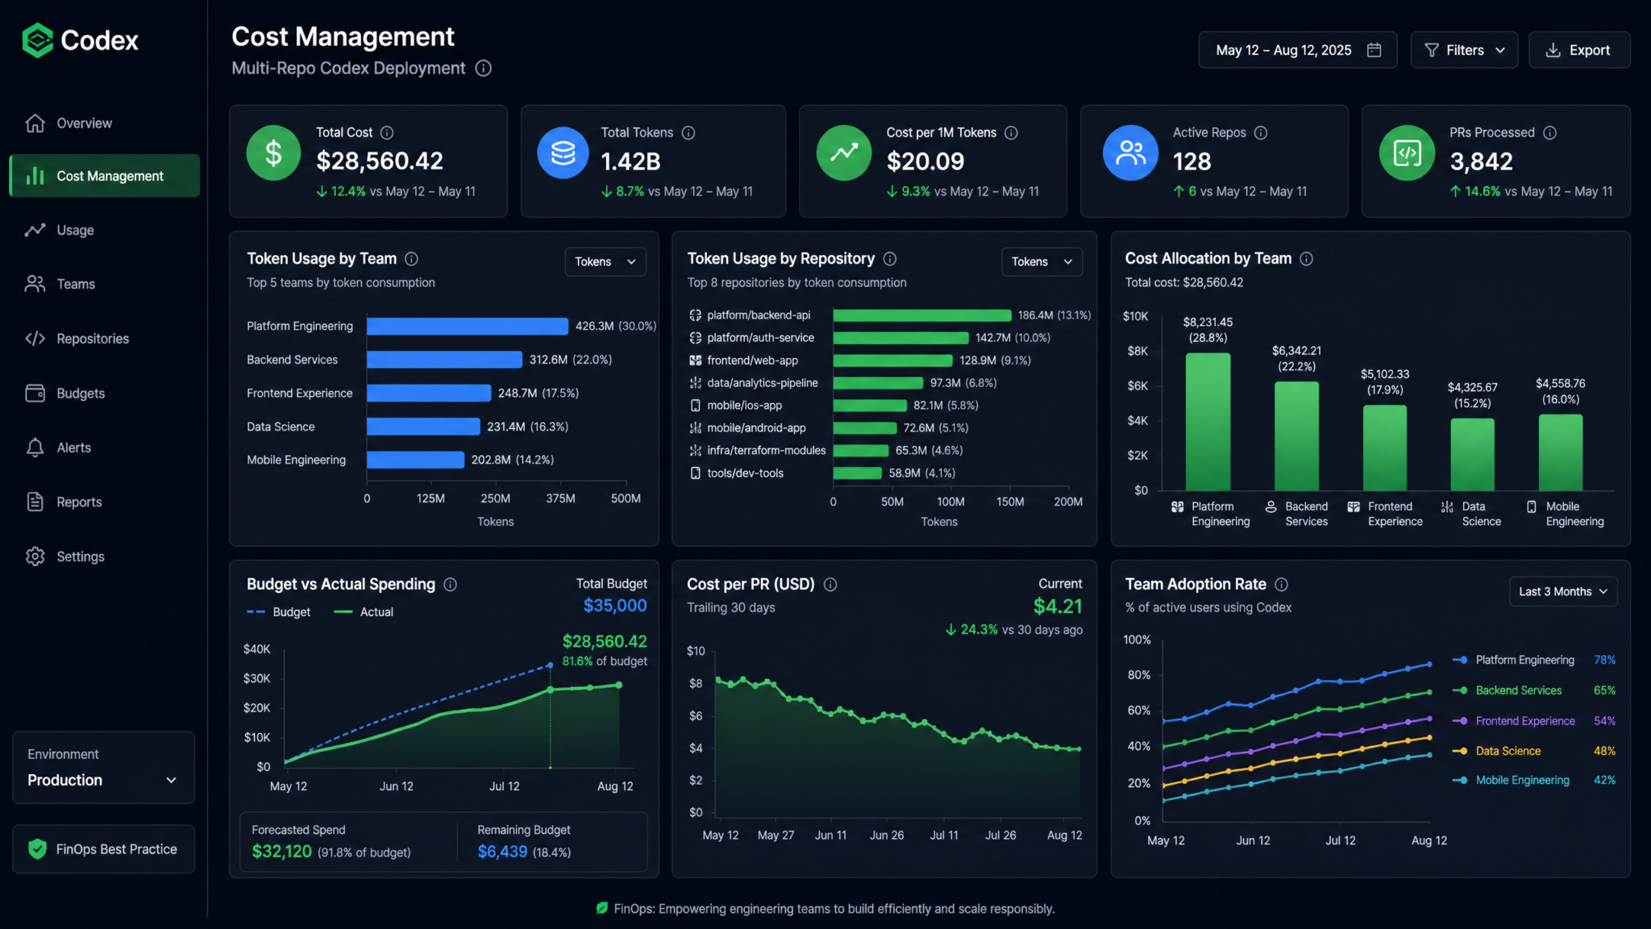Screen dimensions: 1651x929
Task: Open the Budgets page
Action: (104, 394)
